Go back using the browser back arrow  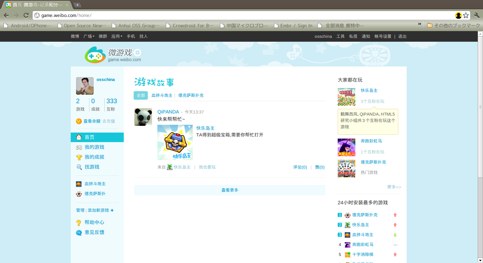tap(6, 15)
